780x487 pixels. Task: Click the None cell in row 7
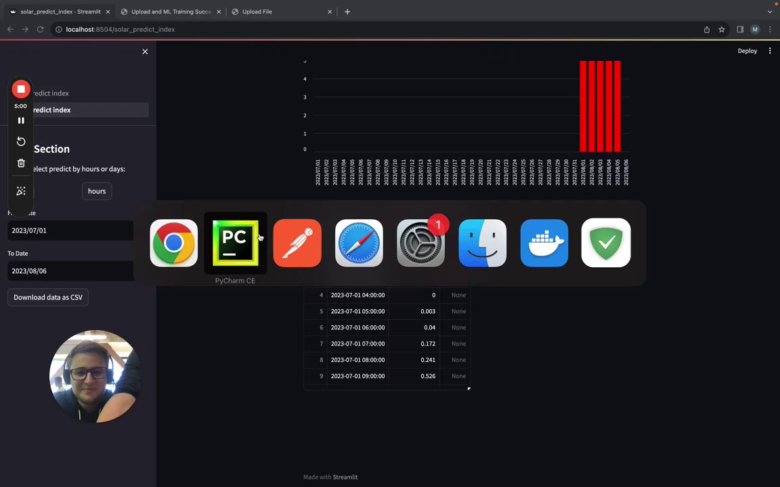coord(455,344)
